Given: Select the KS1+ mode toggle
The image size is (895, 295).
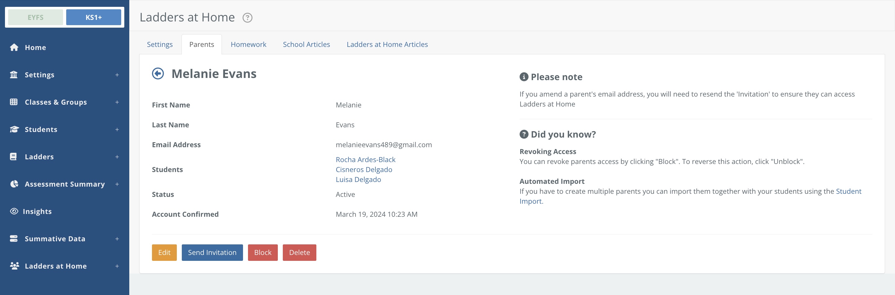Looking at the screenshot, I should pos(94,17).
